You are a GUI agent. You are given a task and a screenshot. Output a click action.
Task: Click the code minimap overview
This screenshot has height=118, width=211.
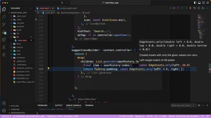coord(202,27)
